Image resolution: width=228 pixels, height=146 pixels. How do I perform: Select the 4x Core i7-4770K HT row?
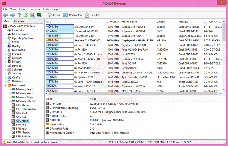click(x=134, y=41)
